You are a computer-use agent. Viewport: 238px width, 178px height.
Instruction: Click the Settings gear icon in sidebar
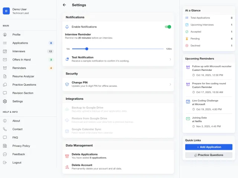5,101
